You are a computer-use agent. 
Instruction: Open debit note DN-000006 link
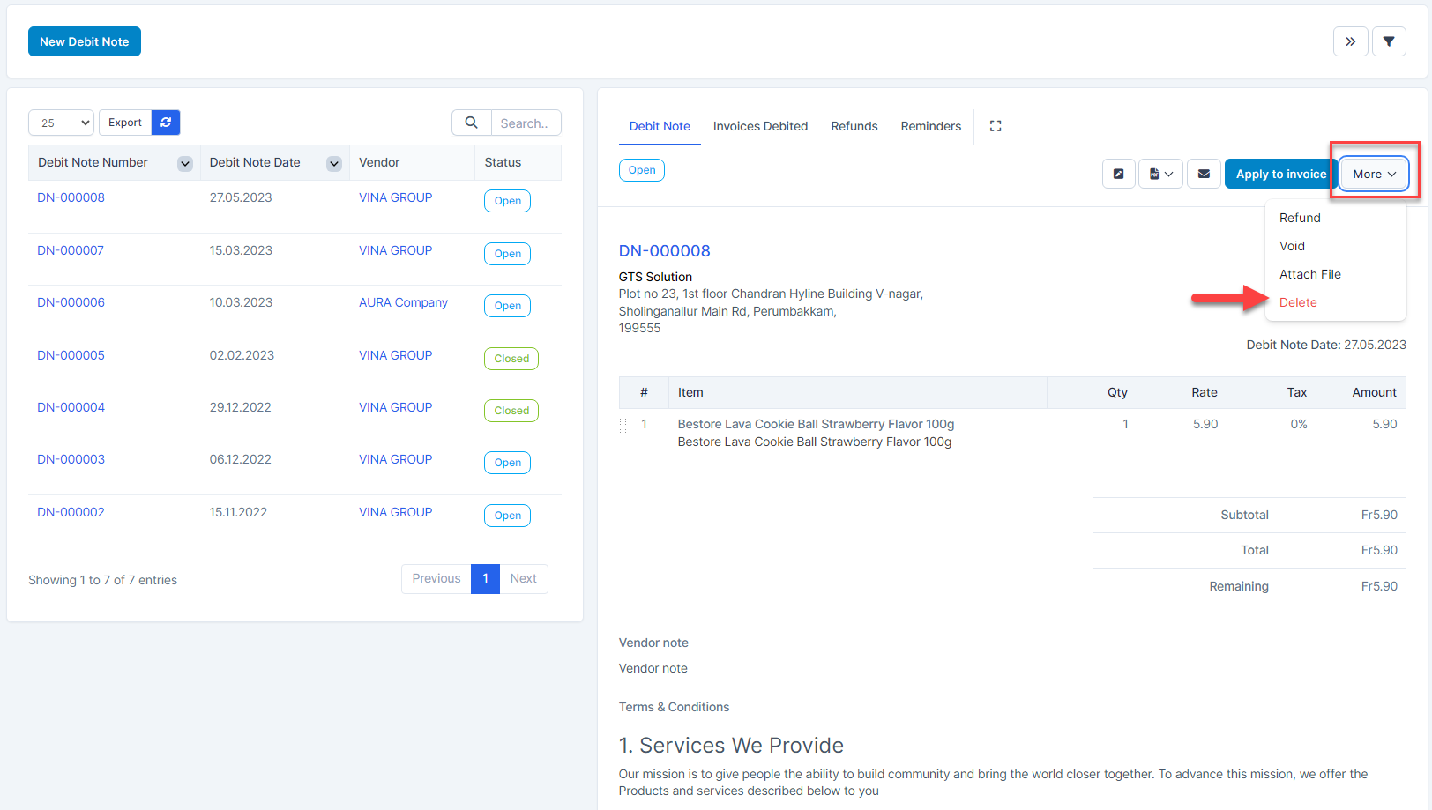pos(71,302)
